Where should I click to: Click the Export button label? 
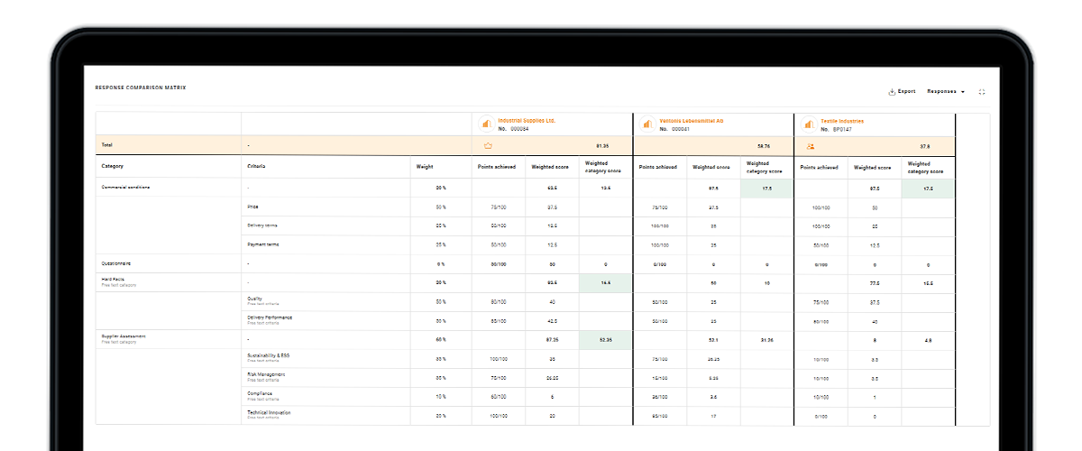point(906,91)
